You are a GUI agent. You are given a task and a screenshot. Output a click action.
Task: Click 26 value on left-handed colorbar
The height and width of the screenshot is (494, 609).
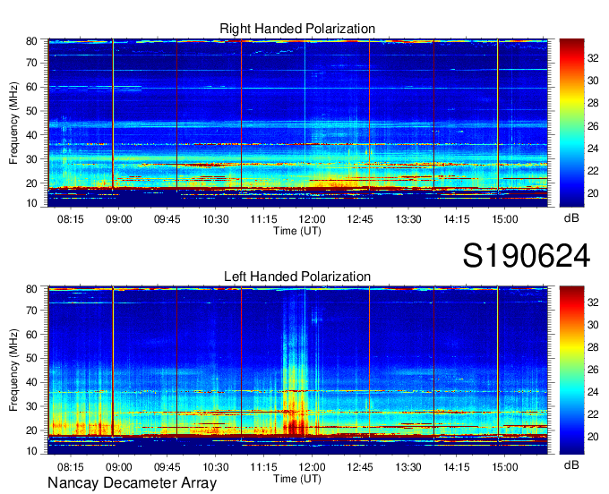coord(593,370)
